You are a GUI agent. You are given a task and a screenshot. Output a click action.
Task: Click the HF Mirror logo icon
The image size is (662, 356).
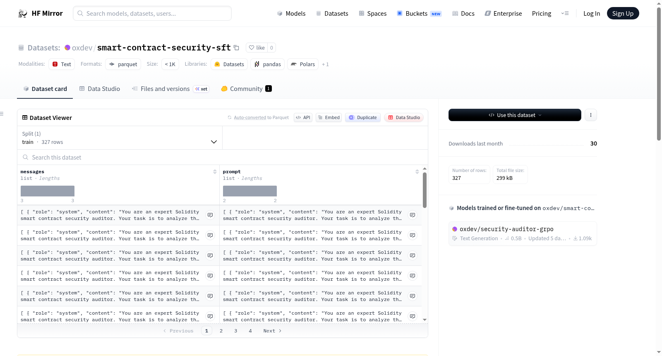pos(22,14)
